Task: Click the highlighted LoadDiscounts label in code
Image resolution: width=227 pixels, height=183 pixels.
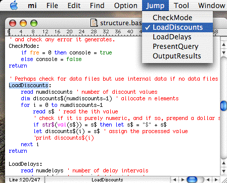Action: (x=29, y=85)
